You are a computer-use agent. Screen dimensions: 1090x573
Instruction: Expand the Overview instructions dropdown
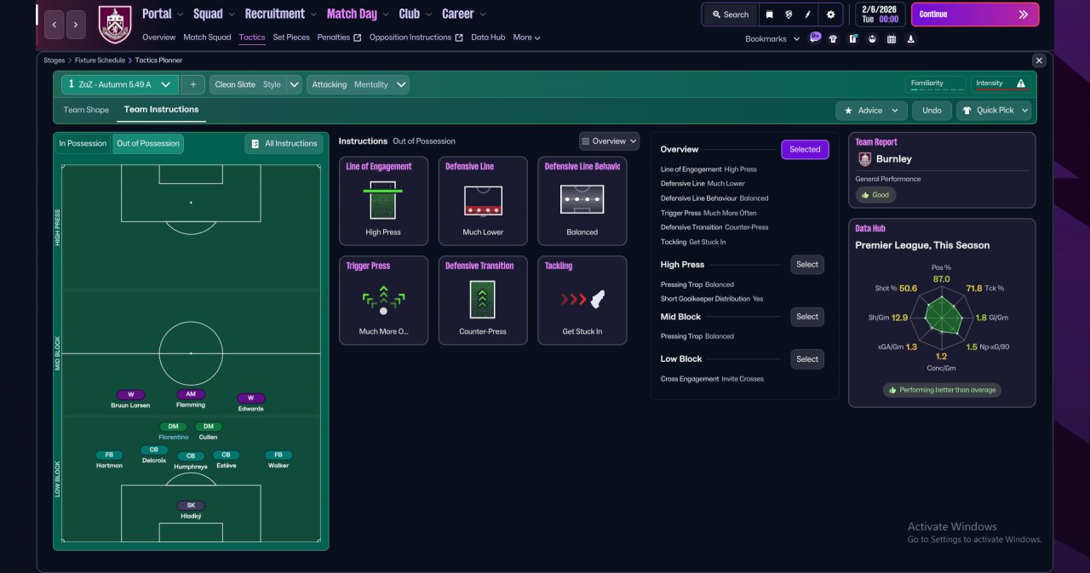click(609, 141)
